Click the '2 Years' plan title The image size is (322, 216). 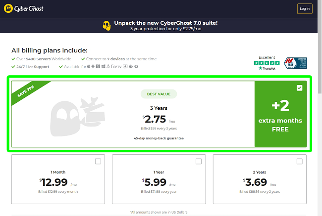(x=260, y=172)
